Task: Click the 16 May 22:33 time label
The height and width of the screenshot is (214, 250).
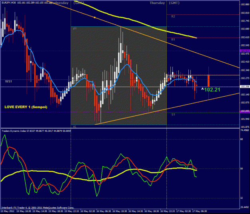Action: click(168, 211)
